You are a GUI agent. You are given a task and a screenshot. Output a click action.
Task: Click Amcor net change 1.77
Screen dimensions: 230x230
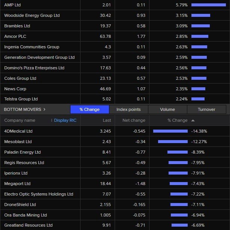[x=141, y=36]
